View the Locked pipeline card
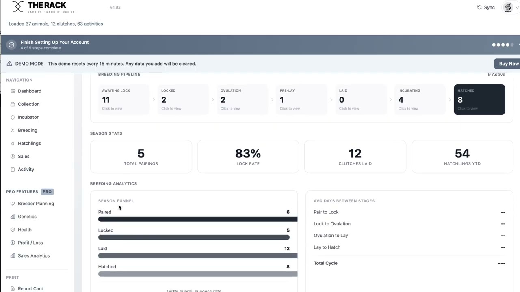Screen dimensions: 520x292 tap(183, 99)
